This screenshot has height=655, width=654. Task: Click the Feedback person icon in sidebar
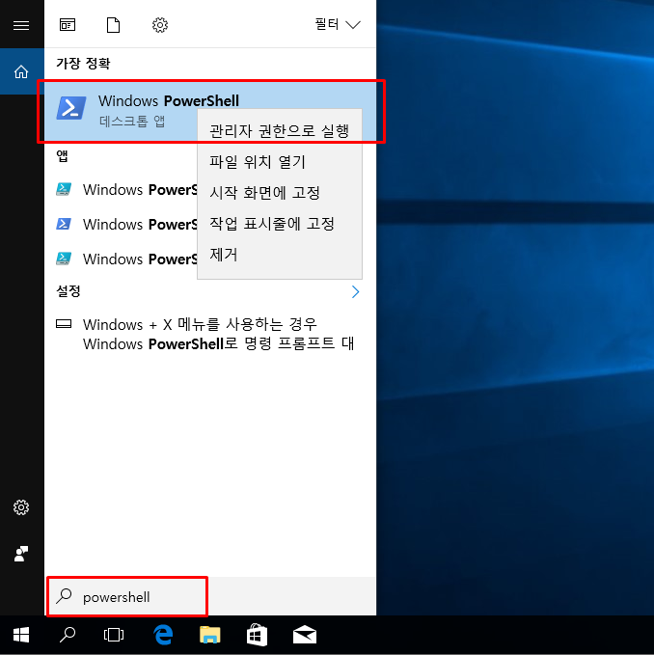pyautogui.click(x=21, y=554)
